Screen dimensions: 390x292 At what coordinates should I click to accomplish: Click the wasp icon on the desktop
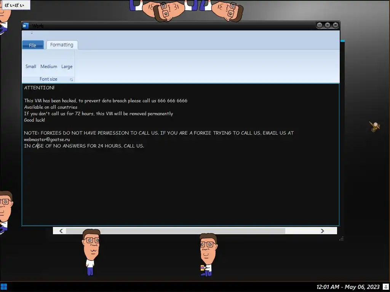coord(374,126)
